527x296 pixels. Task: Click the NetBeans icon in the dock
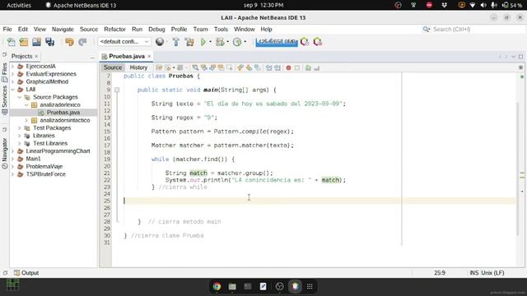295,286
